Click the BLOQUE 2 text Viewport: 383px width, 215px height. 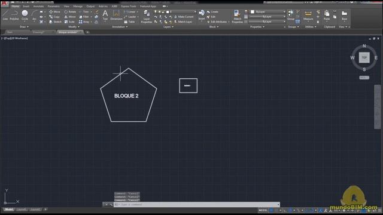click(x=126, y=96)
